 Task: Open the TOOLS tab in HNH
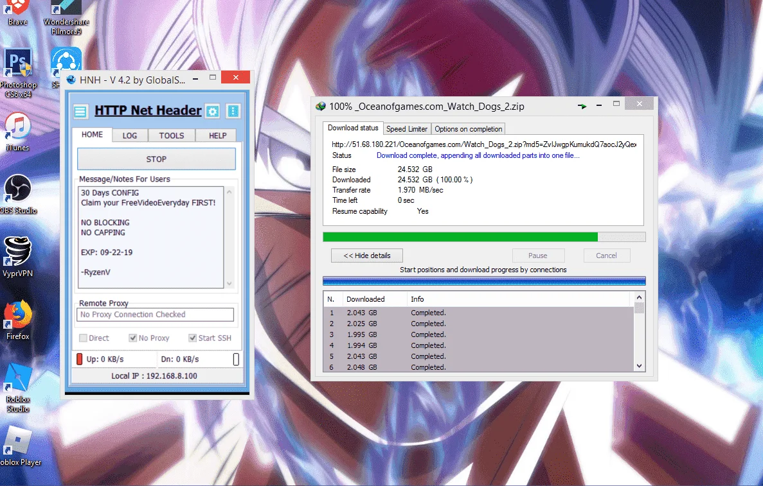point(171,135)
